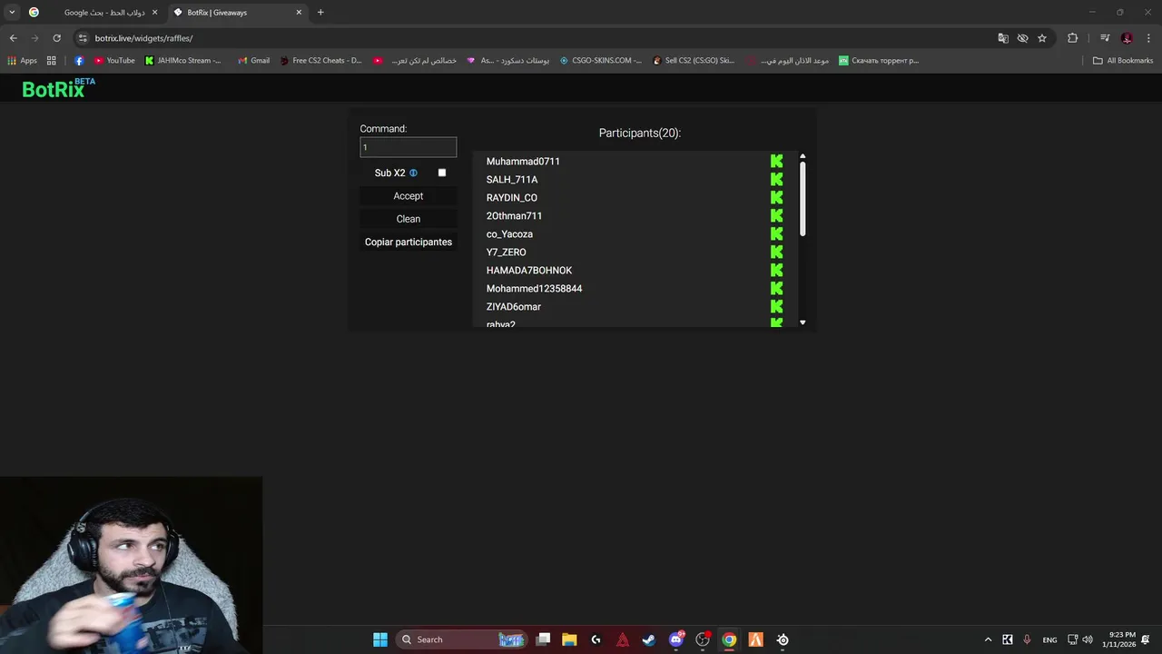Screen dimensions: 1162x654
Task: Click Kick icon next to ZIYAD6omar
Action: tap(776, 307)
